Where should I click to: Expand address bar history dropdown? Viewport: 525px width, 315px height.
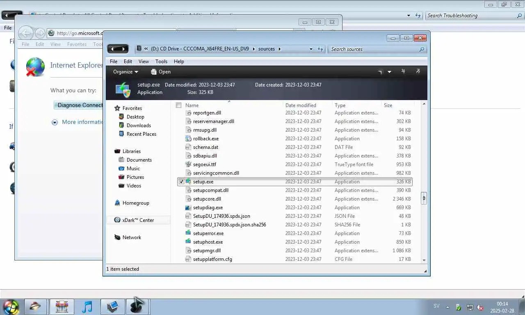pyautogui.click(x=311, y=49)
